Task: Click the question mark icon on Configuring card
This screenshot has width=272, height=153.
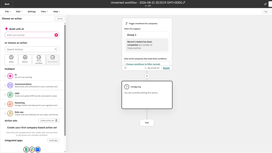Action: coord(127,87)
